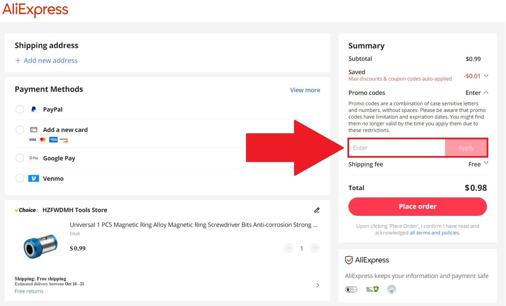Open View more payment methods
Viewport: 506px width, 306px height.
(x=305, y=90)
